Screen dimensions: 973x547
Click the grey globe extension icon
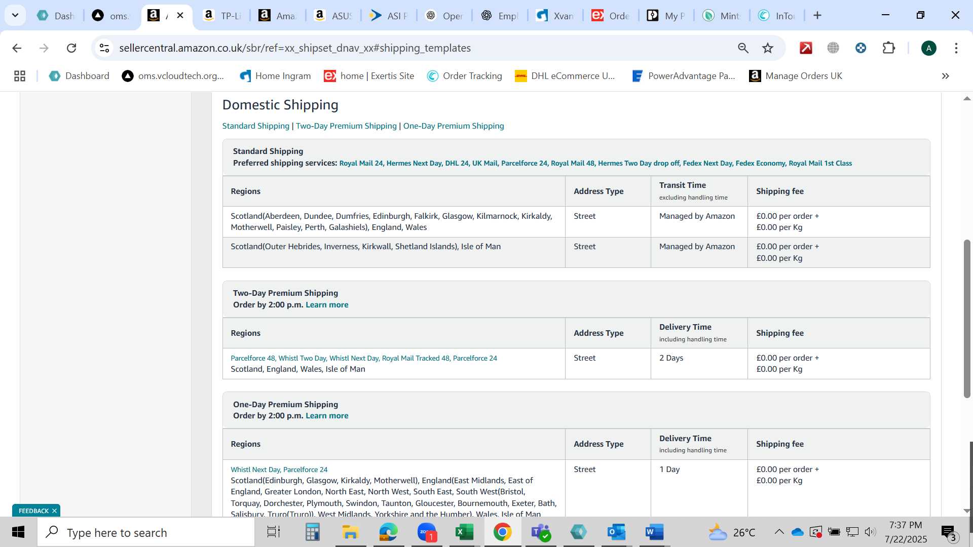click(833, 48)
